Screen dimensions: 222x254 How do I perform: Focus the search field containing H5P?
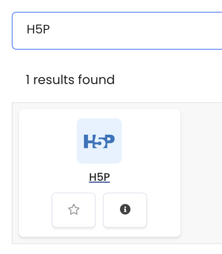coord(117,31)
